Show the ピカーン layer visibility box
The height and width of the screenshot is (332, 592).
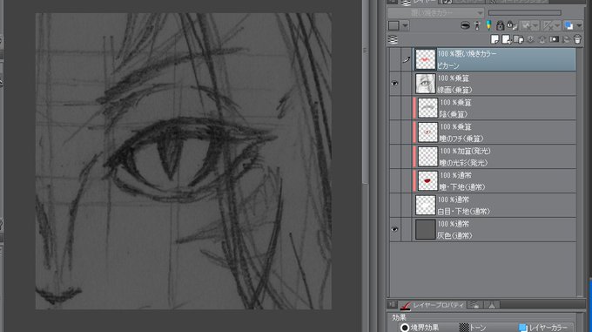coord(394,59)
